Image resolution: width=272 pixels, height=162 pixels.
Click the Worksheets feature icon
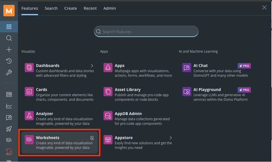pyautogui.click(x=29, y=140)
